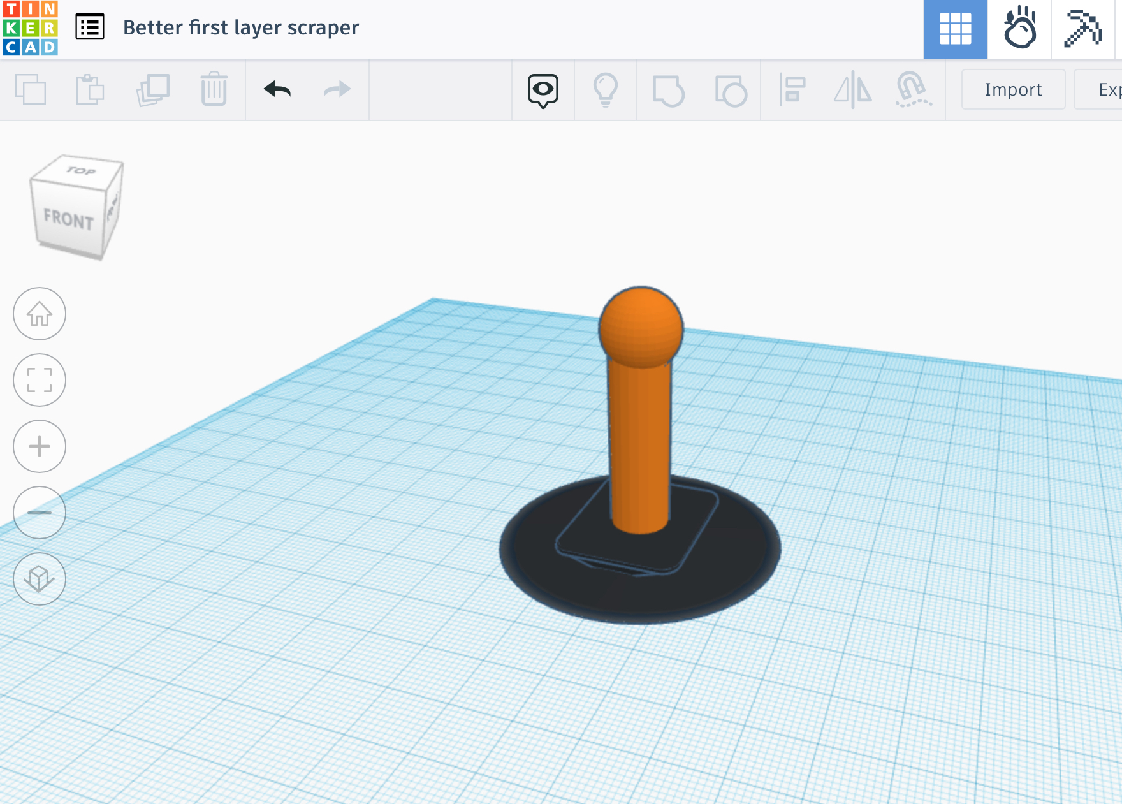The height and width of the screenshot is (804, 1122).
Task: Open the Bricks pickaxe mode
Action: click(x=1082, y=29)
